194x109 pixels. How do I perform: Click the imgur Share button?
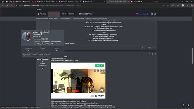coord(99,66)
